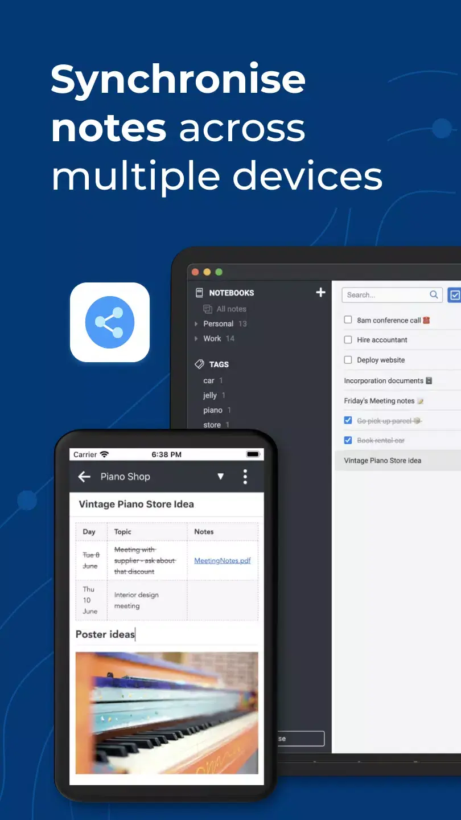461x820 pixels.
Task: Uncheck the completed Book rental car task
Action: (x=348, y=440)
